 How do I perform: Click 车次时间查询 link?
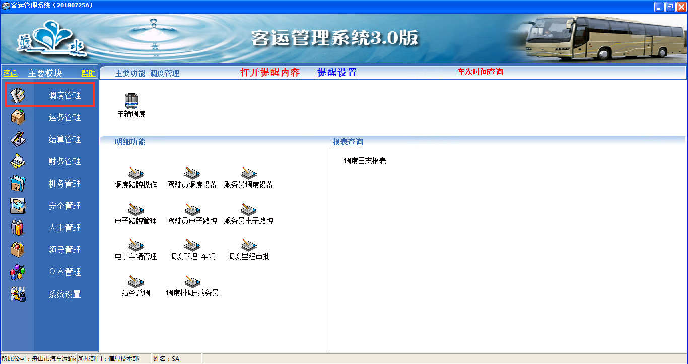[x=480, y=72]
